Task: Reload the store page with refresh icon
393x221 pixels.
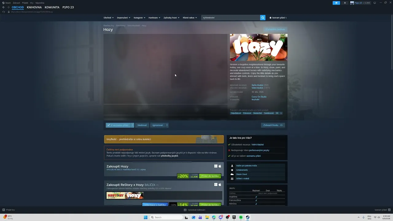Action: tap(4, 12)
